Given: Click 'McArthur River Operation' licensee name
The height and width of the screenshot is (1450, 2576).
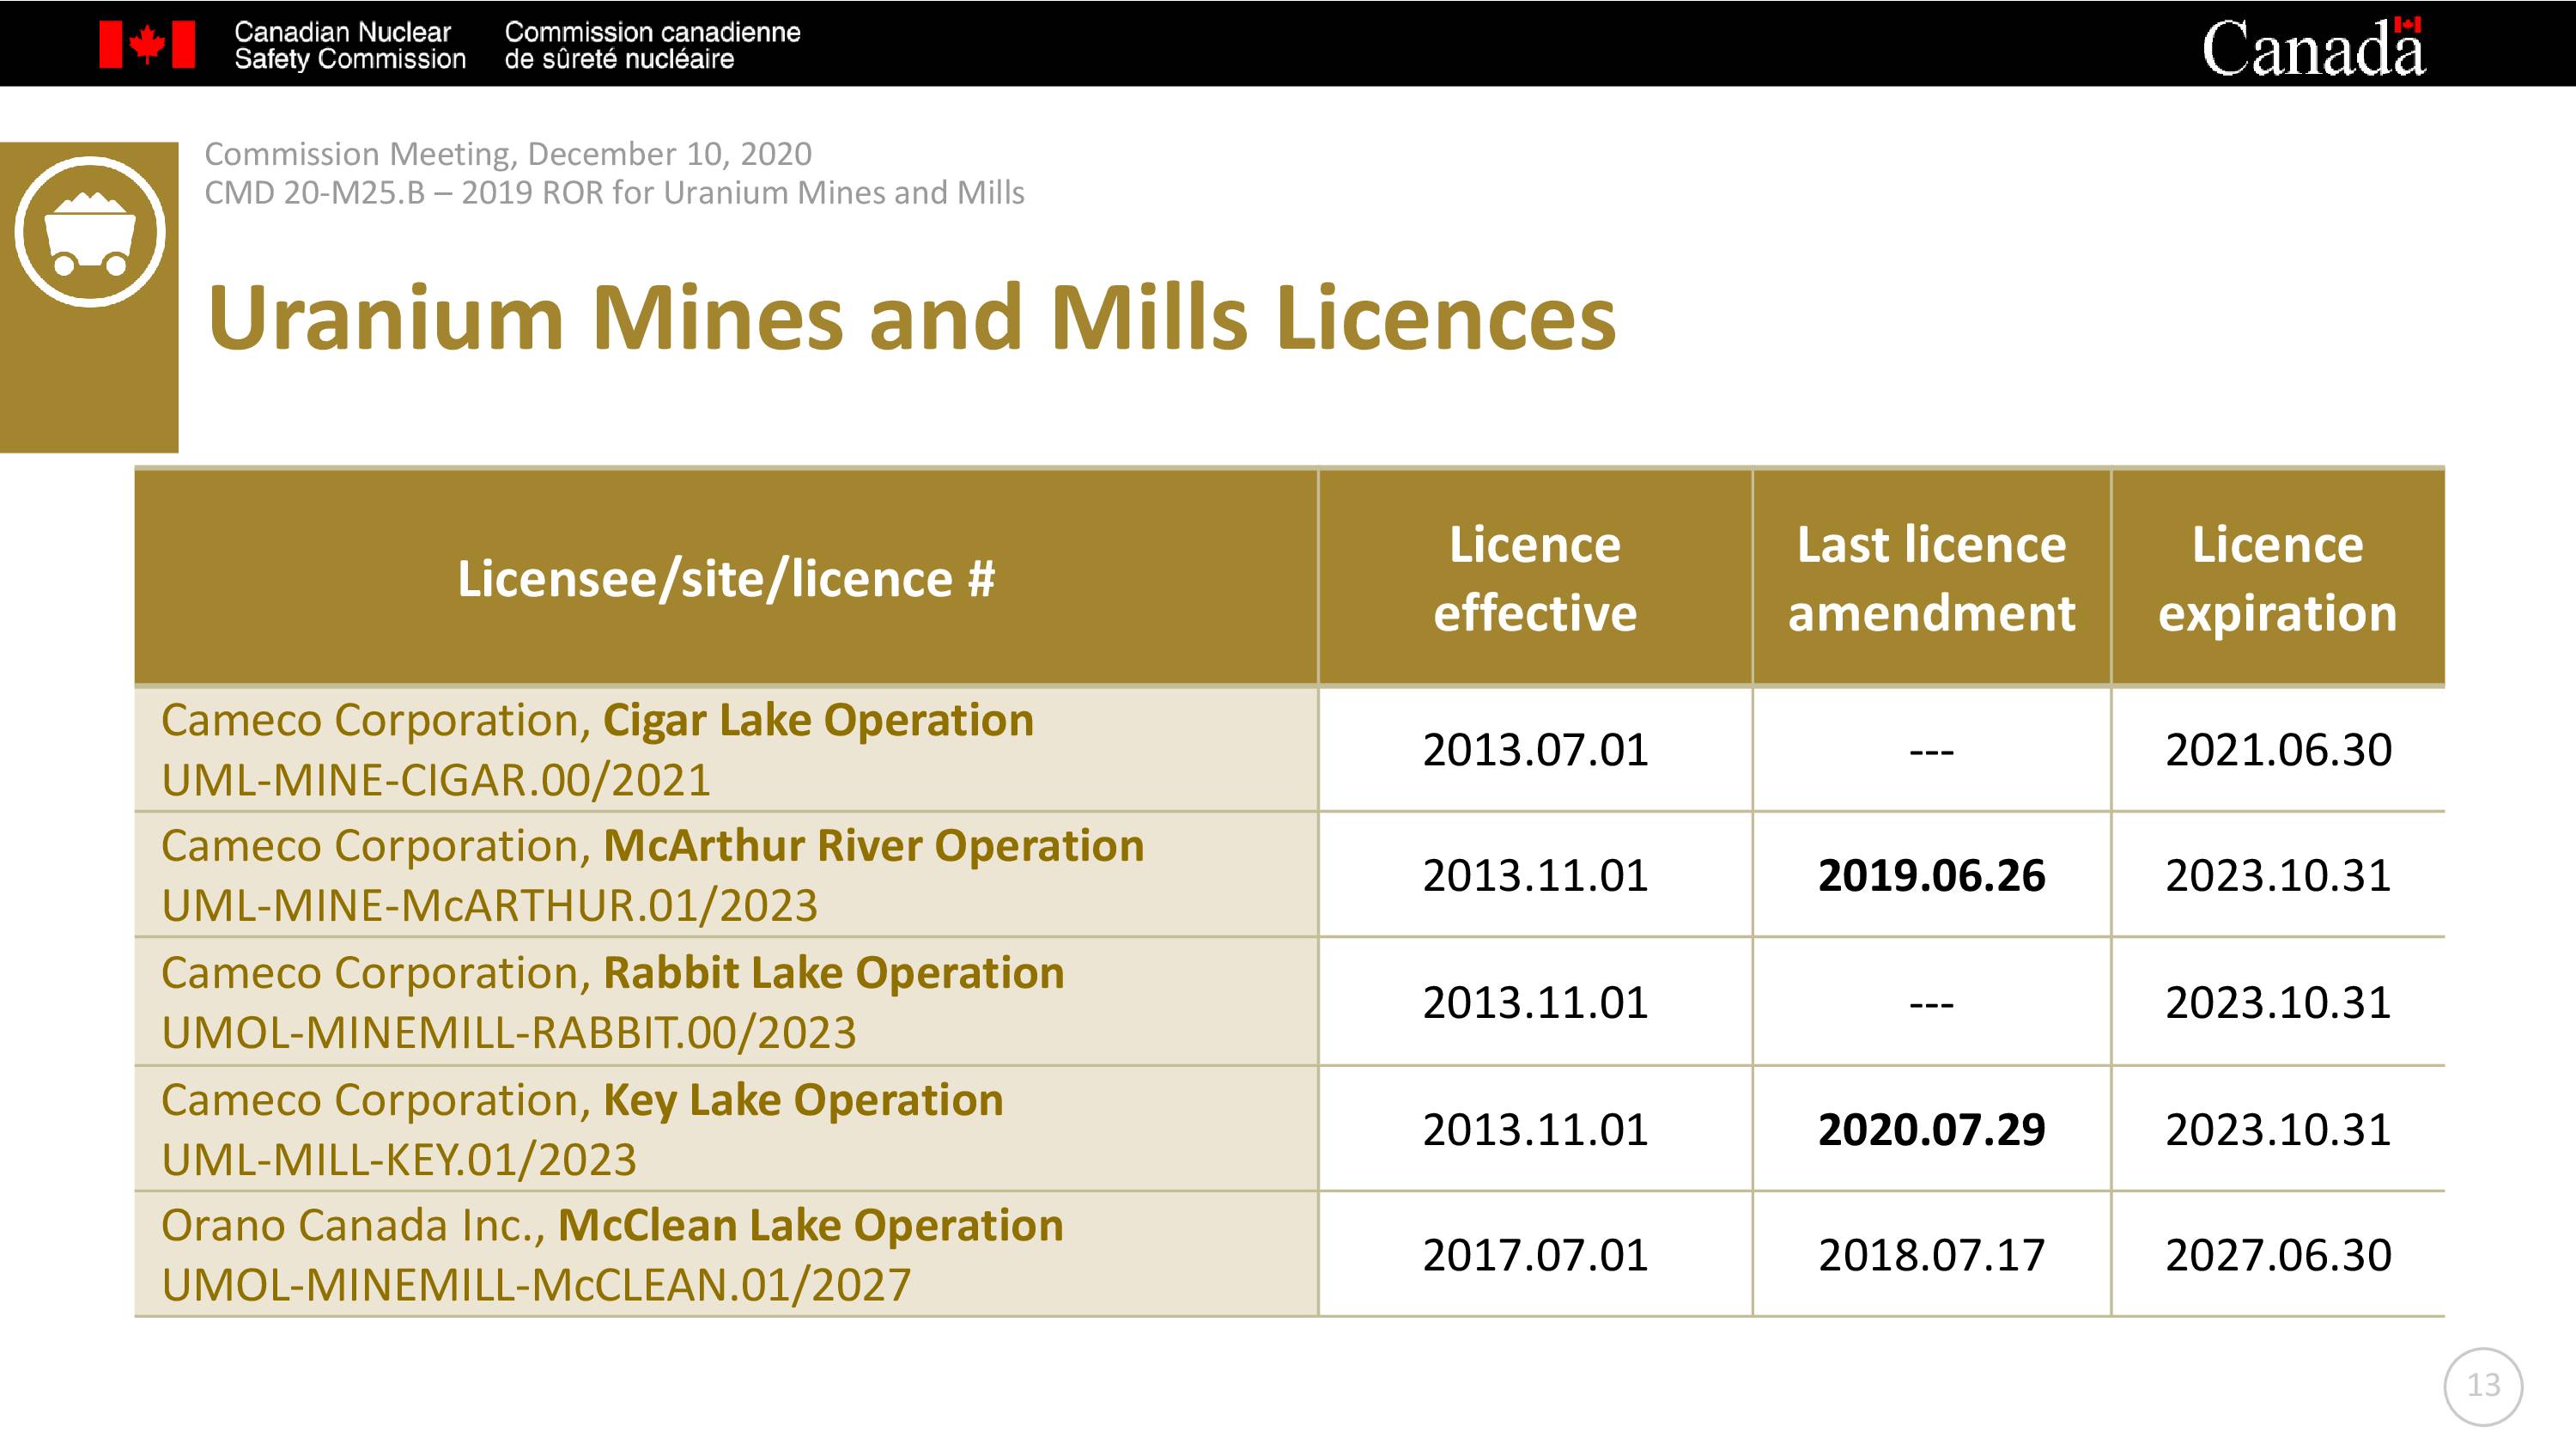Looking at the screenshot, I should tap(873, 847).
